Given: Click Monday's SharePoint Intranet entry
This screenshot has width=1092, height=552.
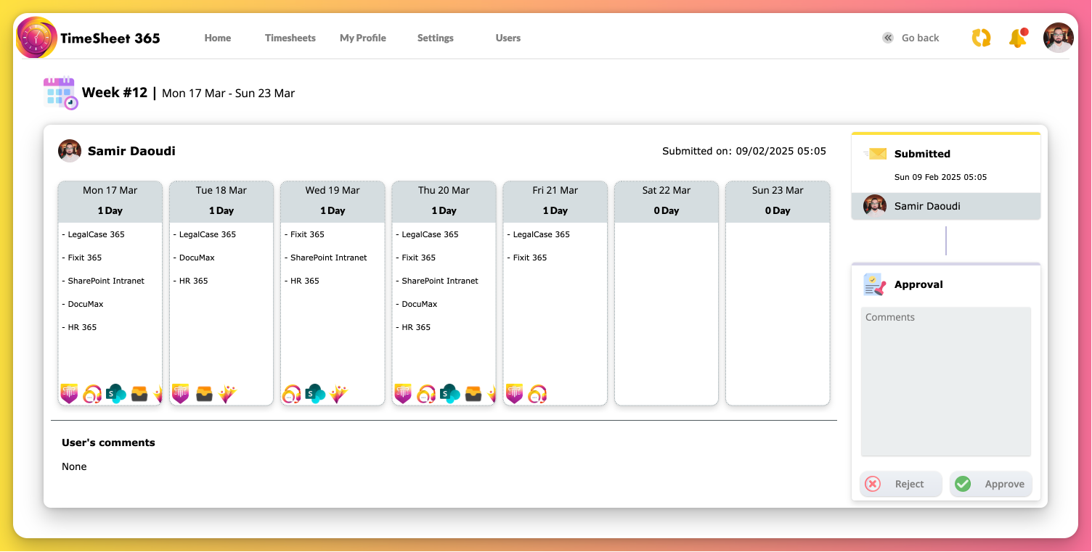Looking at the screenshot, I should [x=103, y=281].
